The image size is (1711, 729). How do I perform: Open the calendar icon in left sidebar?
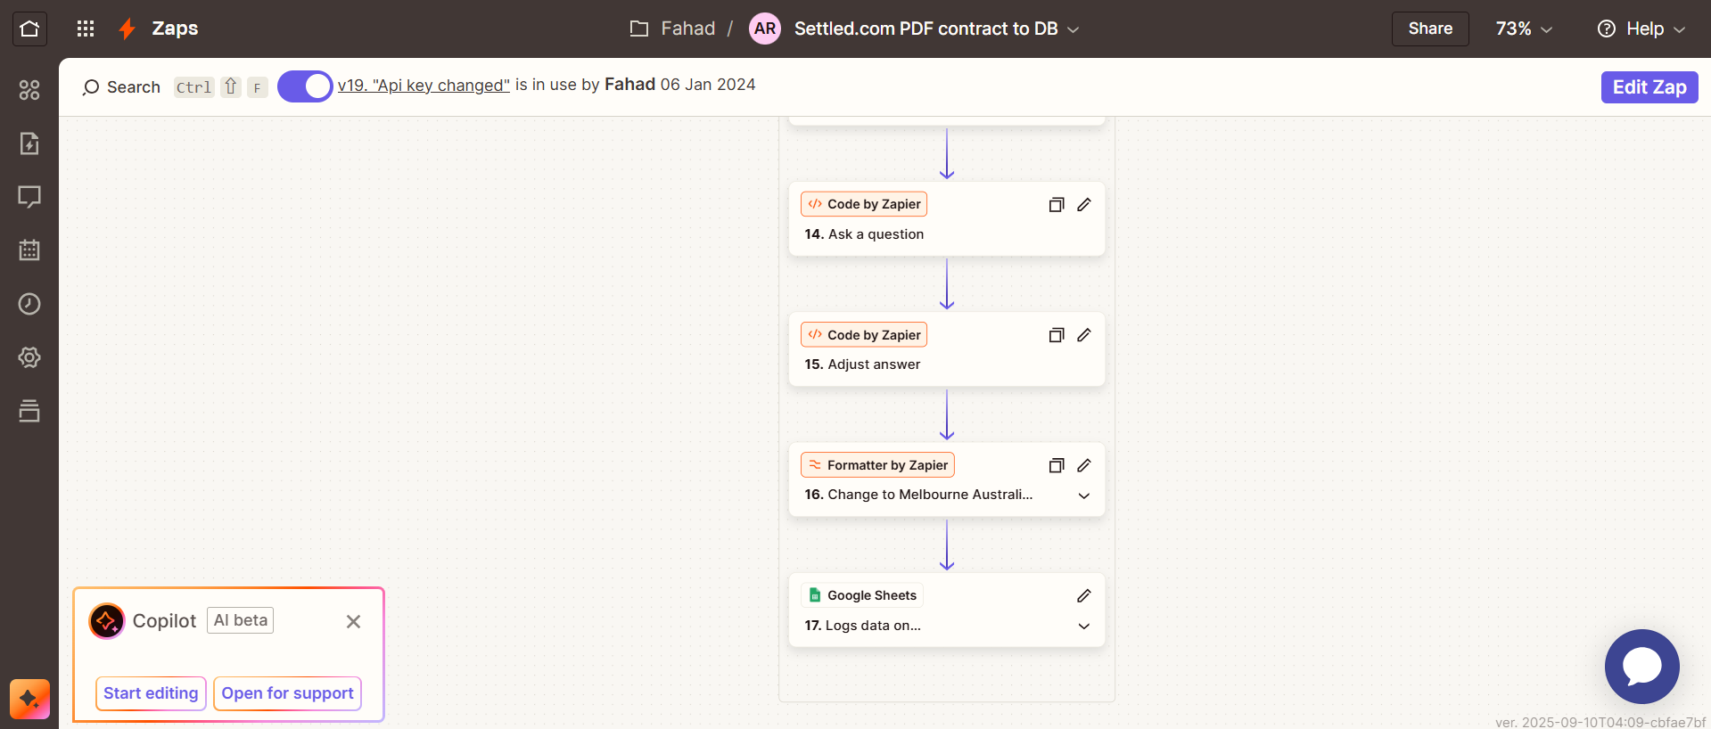coord(29,250)
